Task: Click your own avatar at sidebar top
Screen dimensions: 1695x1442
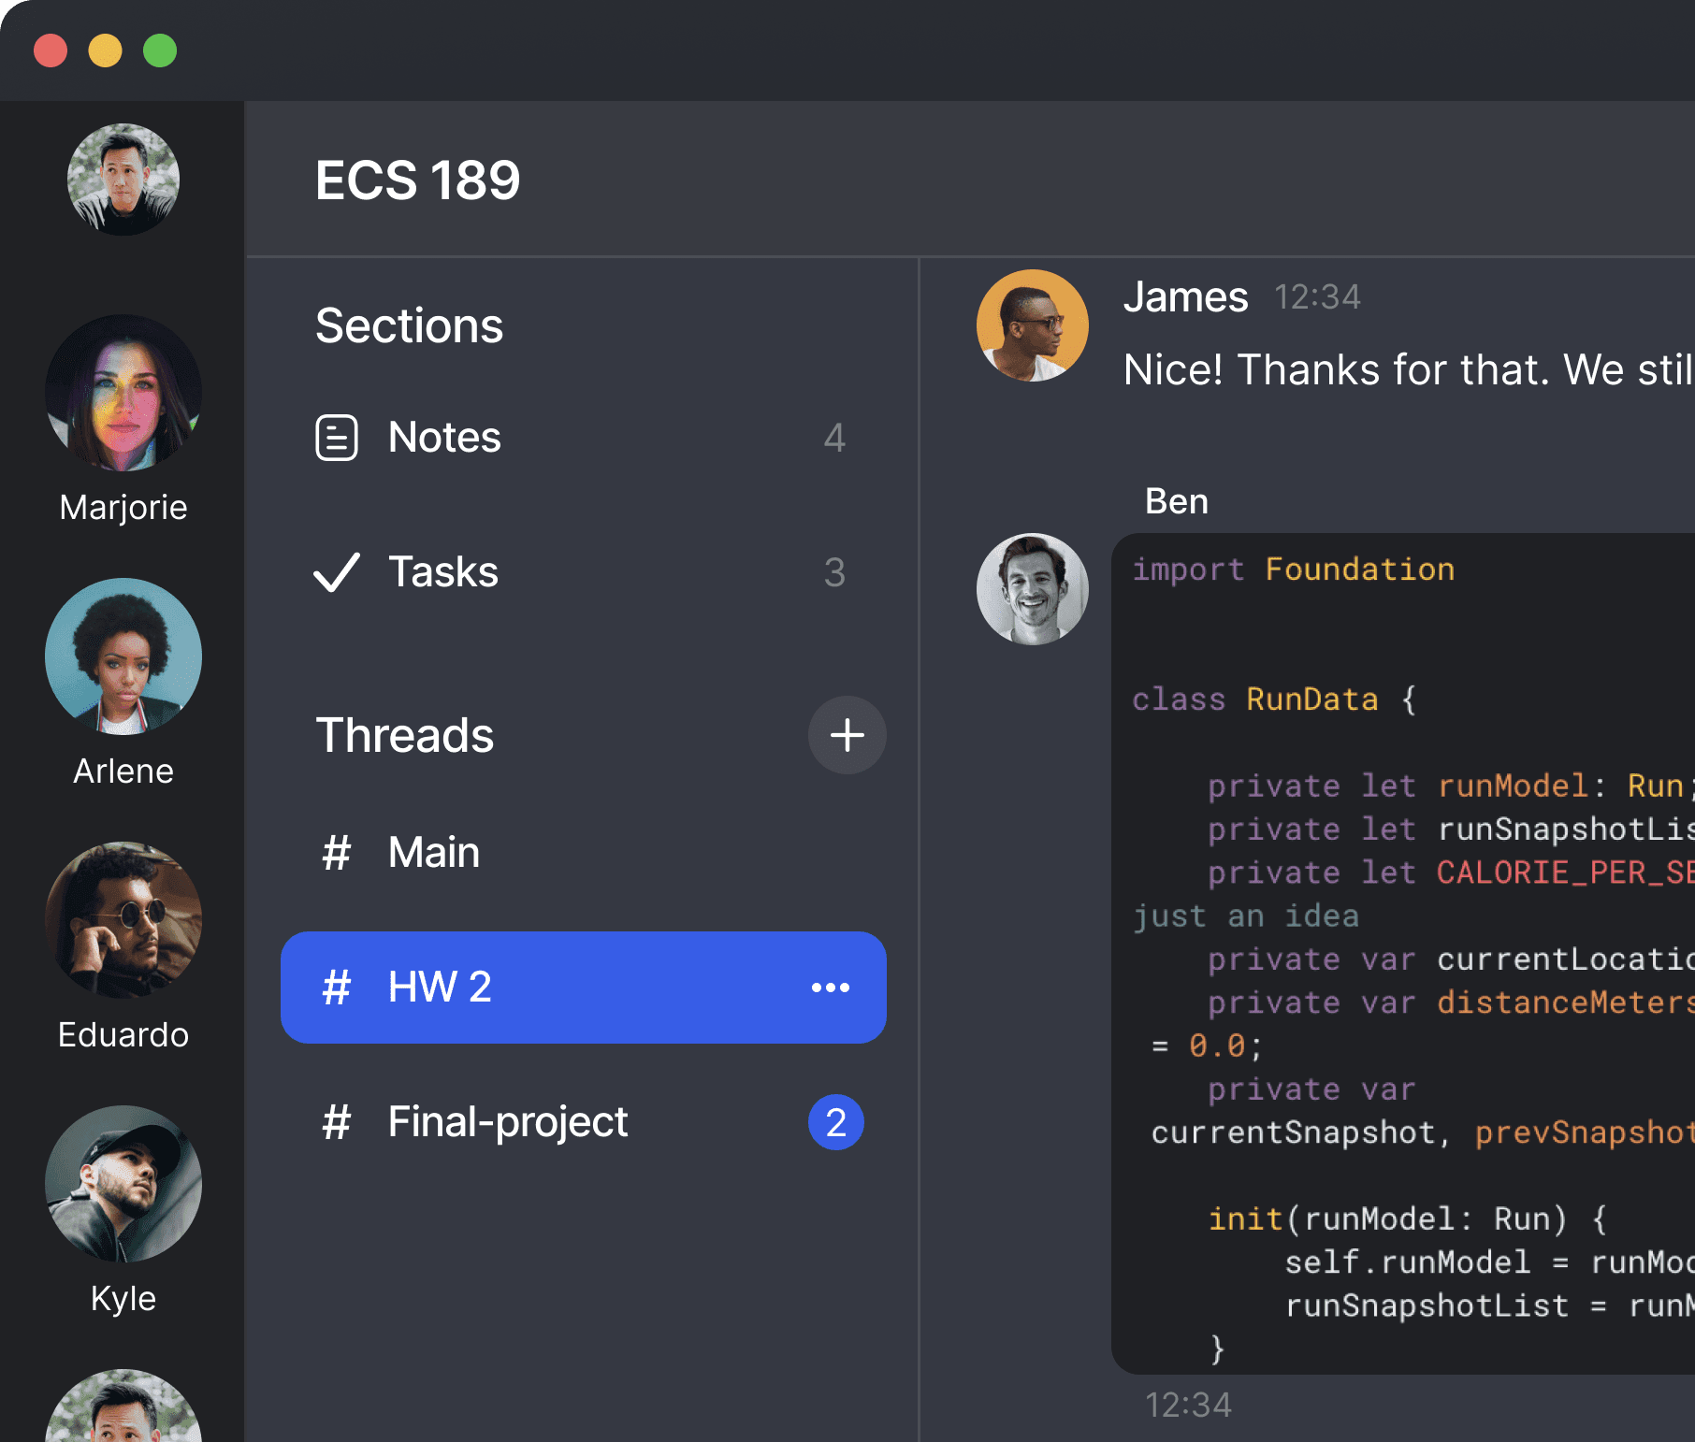Action: click(x=123, y=180)
